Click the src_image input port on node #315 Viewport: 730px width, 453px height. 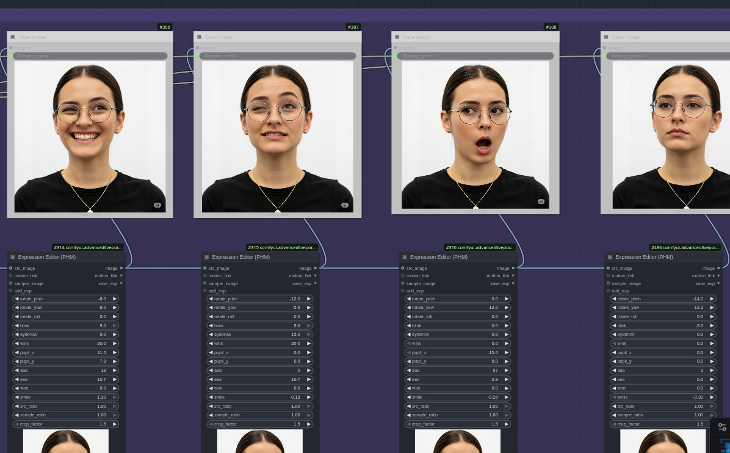point(205,268)
